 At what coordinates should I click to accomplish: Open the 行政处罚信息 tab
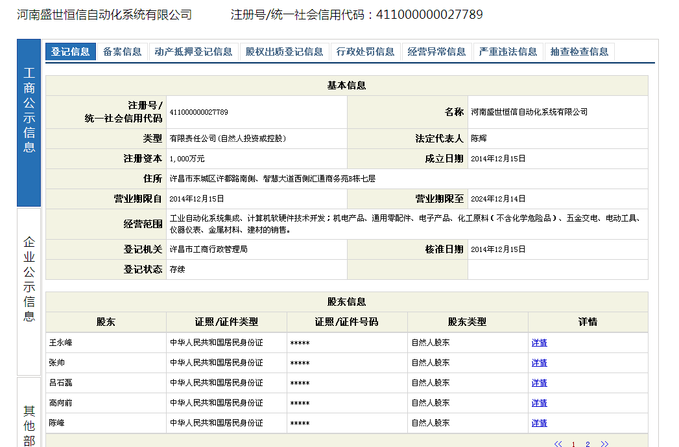point(365,52)
